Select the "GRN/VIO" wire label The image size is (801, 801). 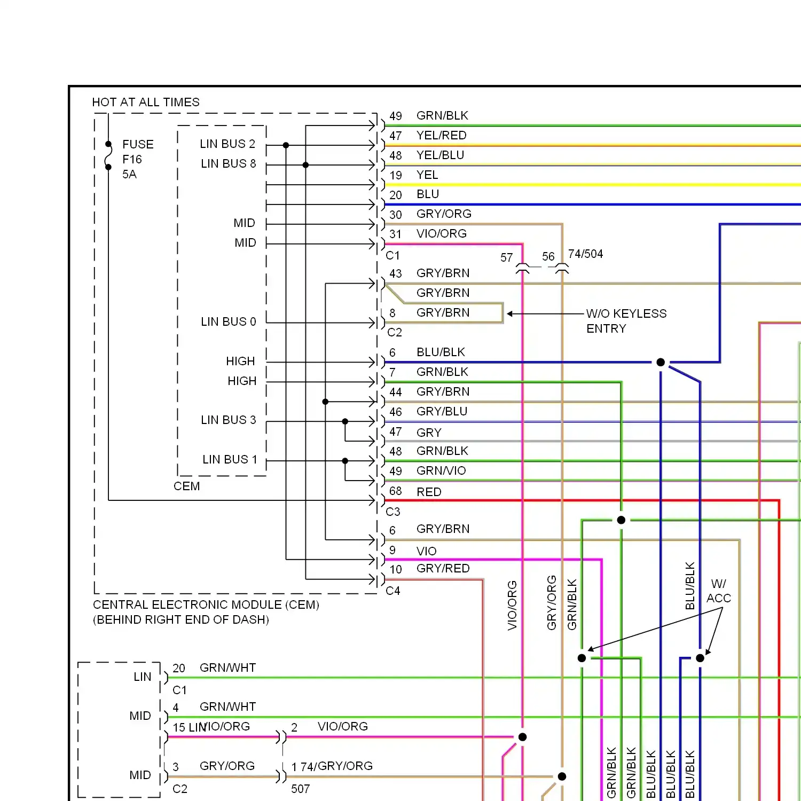pos(441,470)
